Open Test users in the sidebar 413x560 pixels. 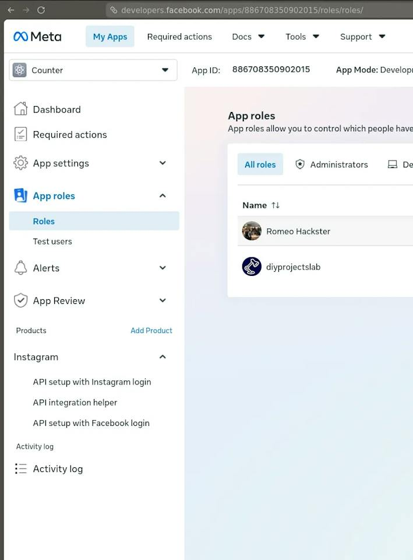(52, 241)
